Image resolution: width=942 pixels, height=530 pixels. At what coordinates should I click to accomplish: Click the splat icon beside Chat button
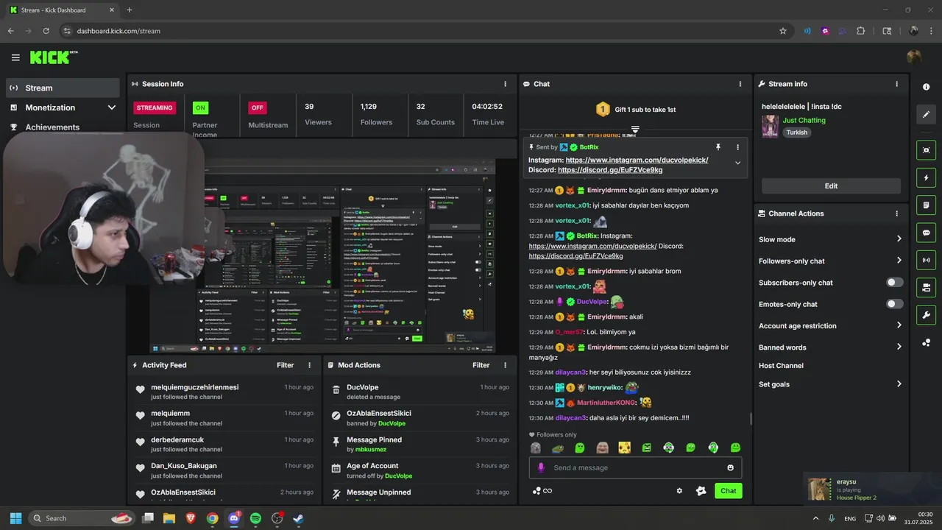[701, 491]
